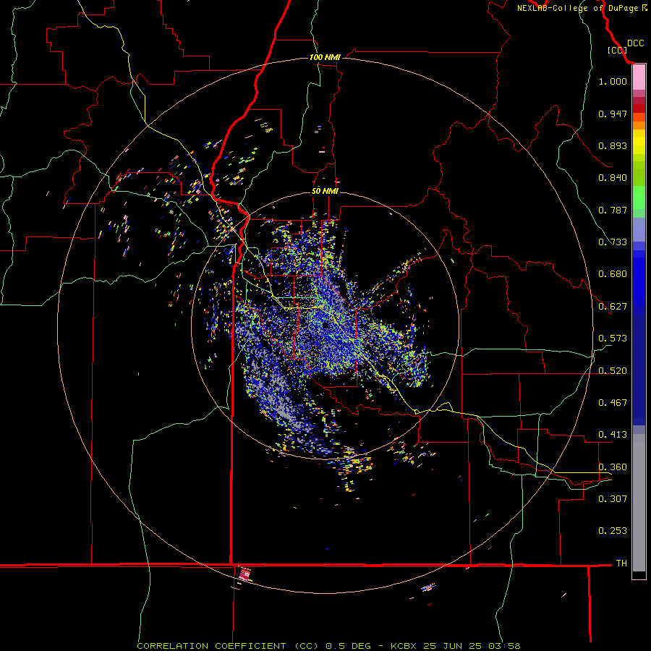Click the 0.520 scale value
The height and width of the screenshot is (651, 651).
pyautogui.click(x=613, y=370)
